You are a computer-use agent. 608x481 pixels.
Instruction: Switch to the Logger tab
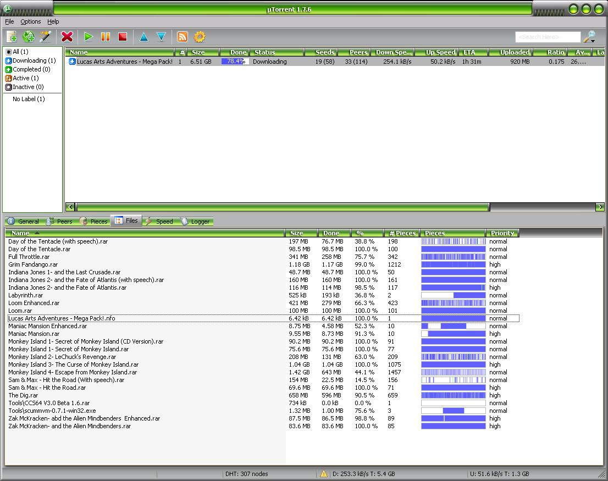196,222
